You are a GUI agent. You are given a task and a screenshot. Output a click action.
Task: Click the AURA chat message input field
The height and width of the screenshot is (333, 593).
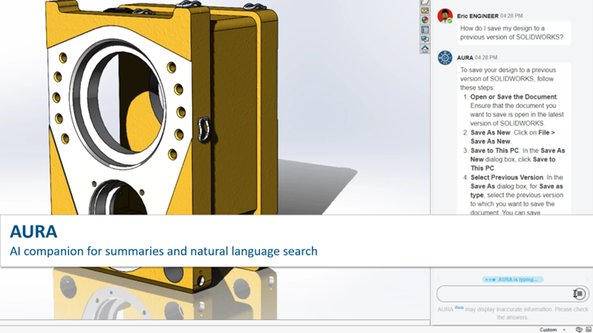tap(505, 294)
